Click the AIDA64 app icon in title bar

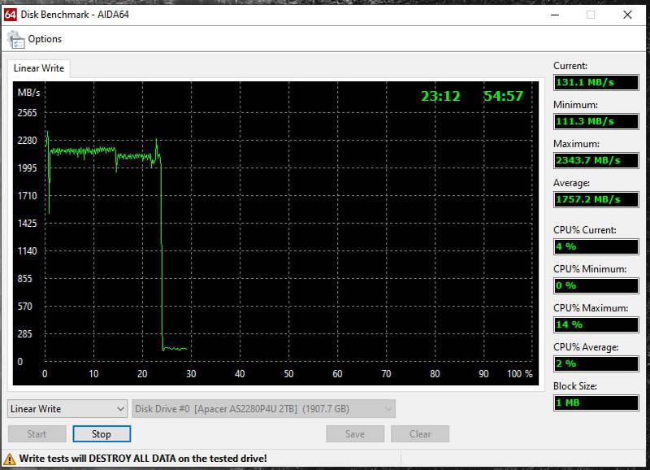11,15
